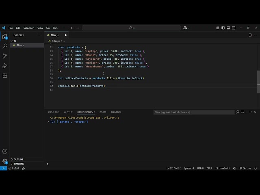Switch to the PROBLEMS tab
260x195 pixels.
tap(54, 112)
